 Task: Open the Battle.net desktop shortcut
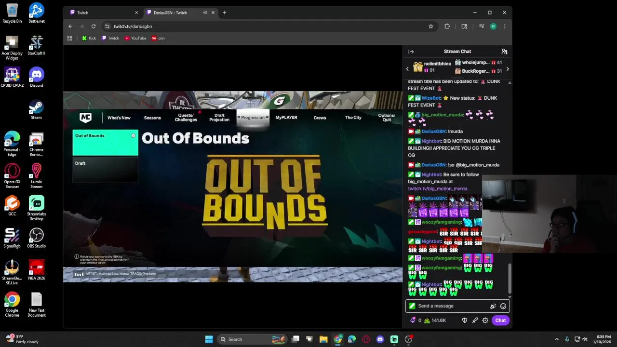pos(37,13)
